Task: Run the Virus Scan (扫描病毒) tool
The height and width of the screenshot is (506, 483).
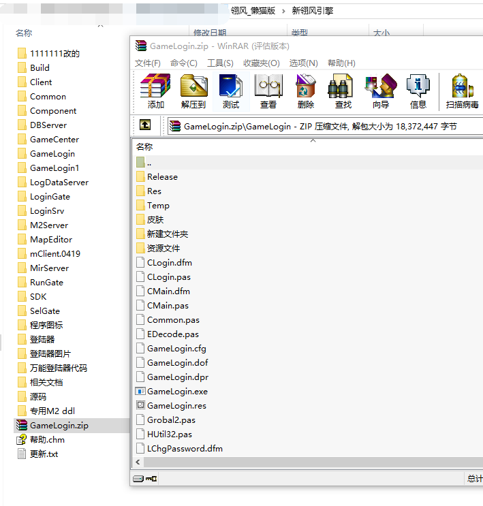Action: tap(462, 91)
